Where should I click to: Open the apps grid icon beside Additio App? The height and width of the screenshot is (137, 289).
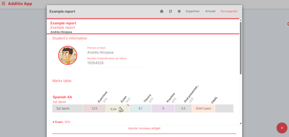tap(3, 3)
